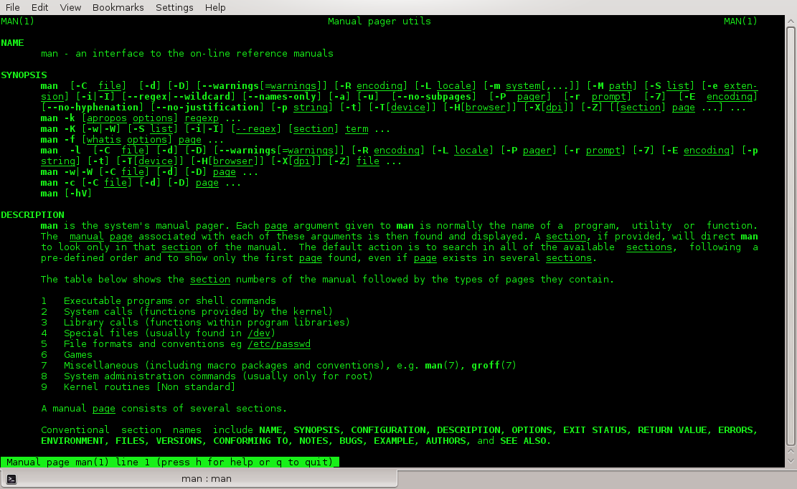Viewport: 797px width, 489px height.
Task: Click the underlined /dev path
Action: point(259,333)
